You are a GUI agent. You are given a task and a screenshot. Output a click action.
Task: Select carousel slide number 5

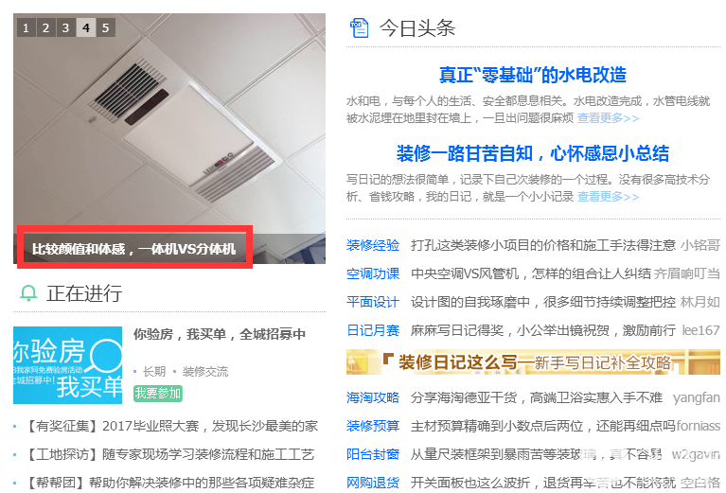[106, 27]
